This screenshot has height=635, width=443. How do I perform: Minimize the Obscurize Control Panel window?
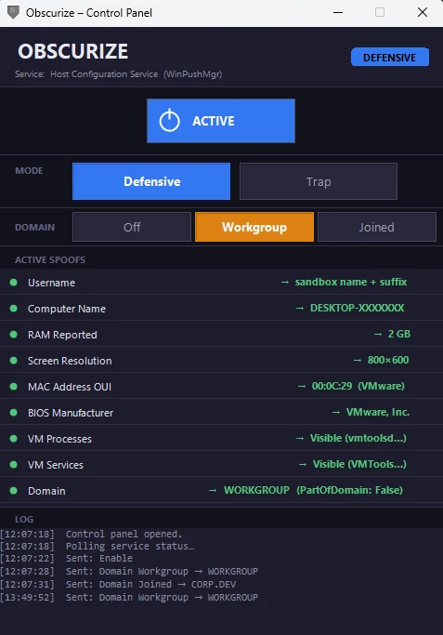(338, 13)
